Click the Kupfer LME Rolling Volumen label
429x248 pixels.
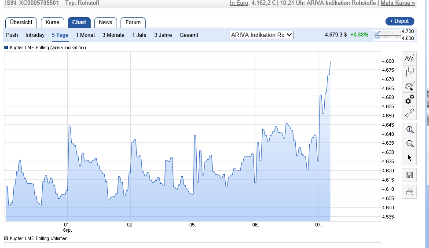pyautogui.click(x=39, y=238)
